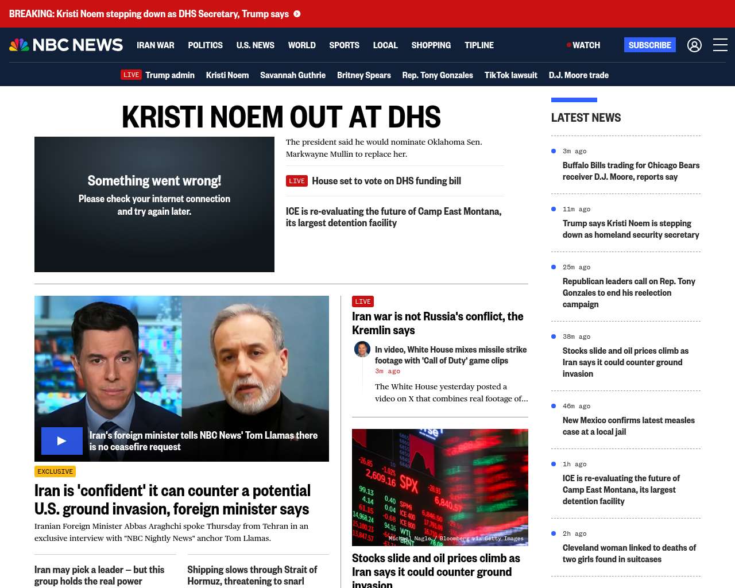The image size is (735, 588).
Task: Open the New Mexico measles case headline
Action: [628, 426]
